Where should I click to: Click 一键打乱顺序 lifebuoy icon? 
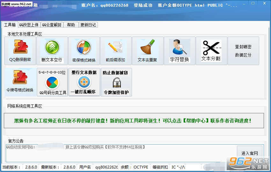tap(84, 82)
